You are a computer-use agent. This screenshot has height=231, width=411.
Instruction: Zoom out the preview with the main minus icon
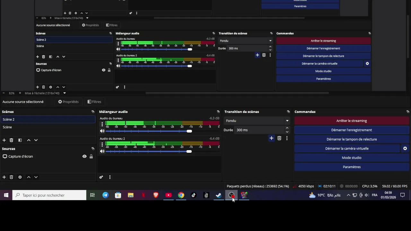coord(4,93)
